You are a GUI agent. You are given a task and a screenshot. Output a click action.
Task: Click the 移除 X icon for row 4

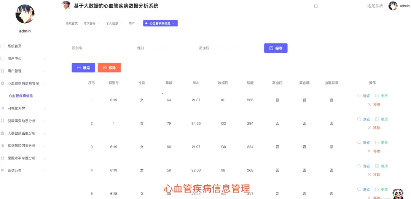click(x=369, y=175)
